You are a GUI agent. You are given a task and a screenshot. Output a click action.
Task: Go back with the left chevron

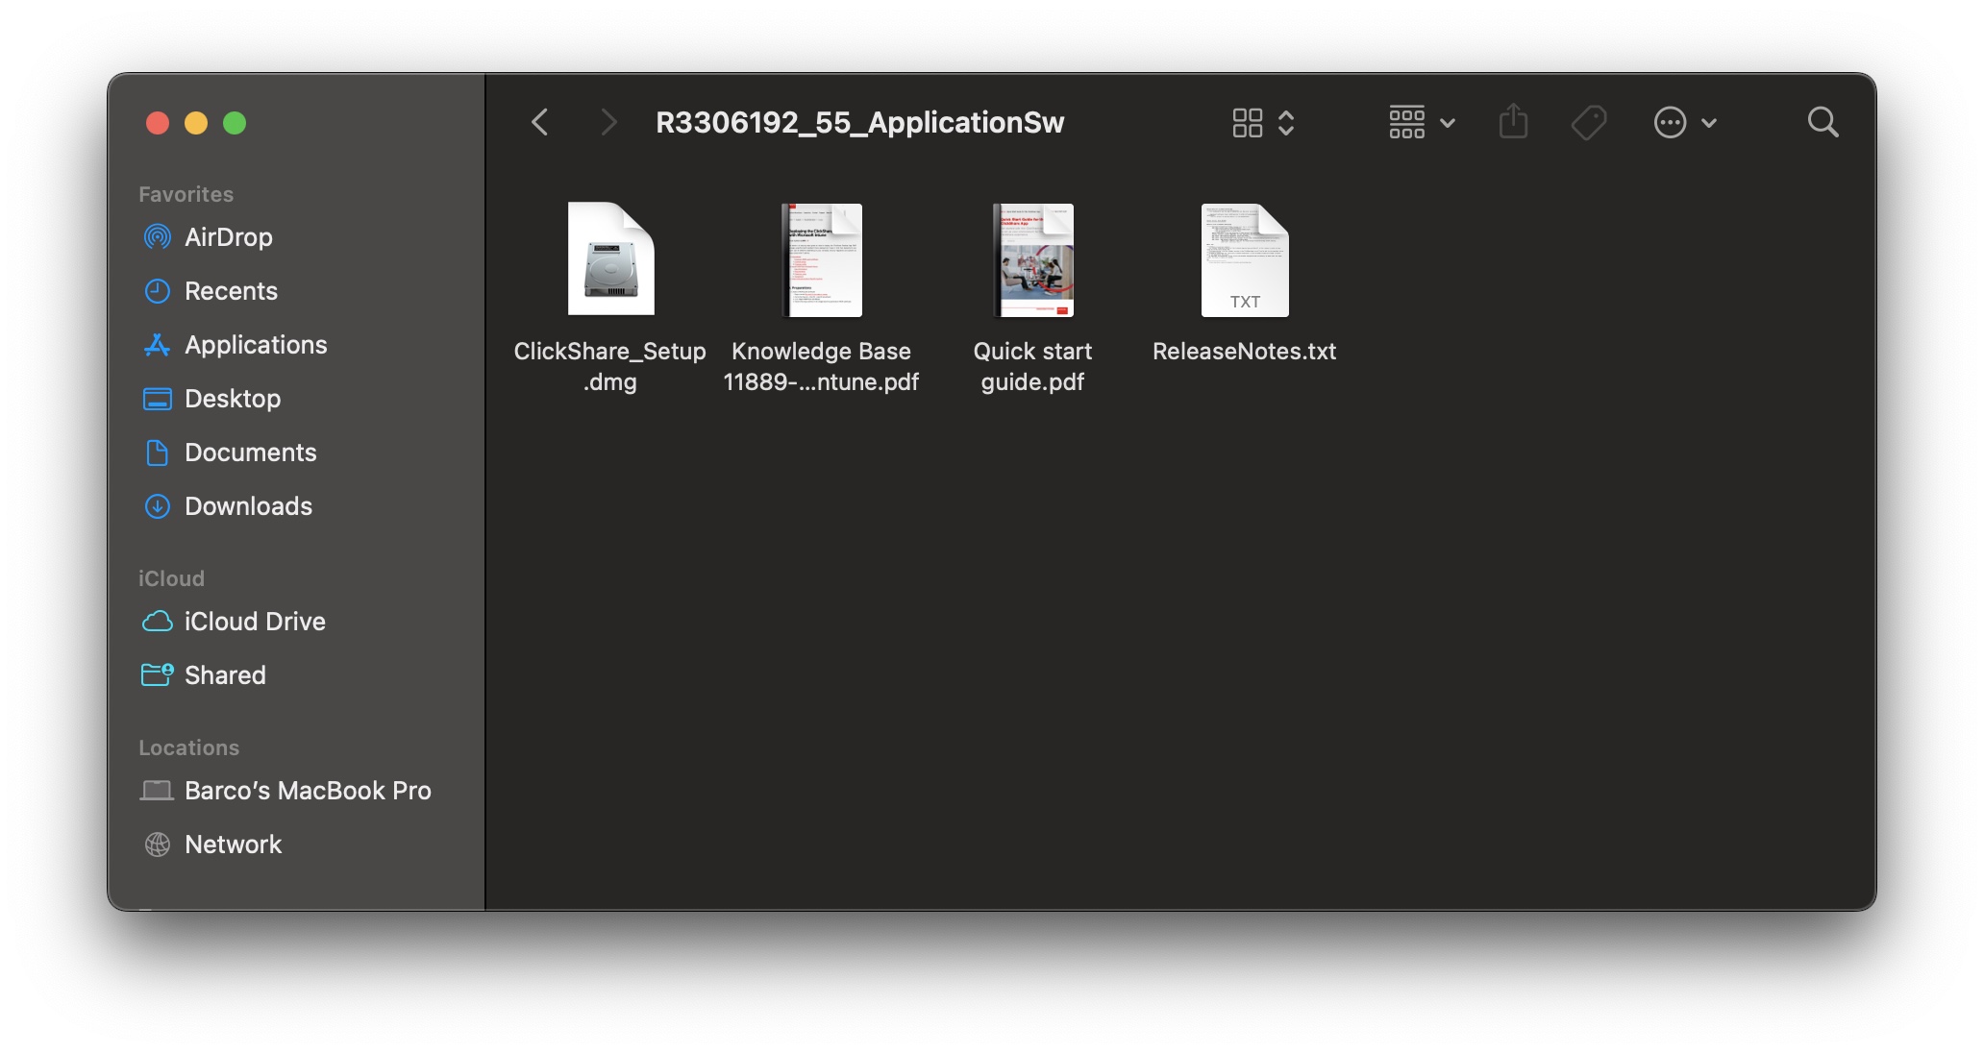tap(540, 122)
